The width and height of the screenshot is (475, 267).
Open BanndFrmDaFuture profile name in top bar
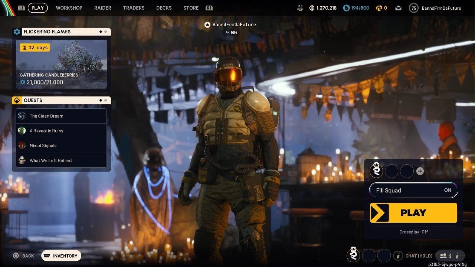tap(441, 8)
